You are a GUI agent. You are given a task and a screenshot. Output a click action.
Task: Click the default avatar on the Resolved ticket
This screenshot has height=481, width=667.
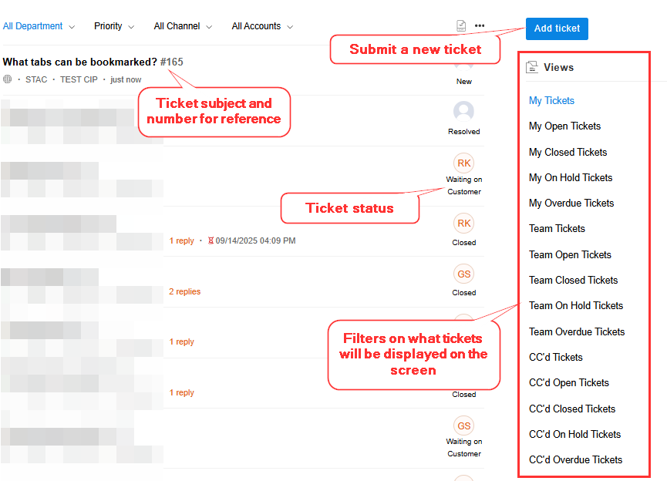tap(463, 112)
